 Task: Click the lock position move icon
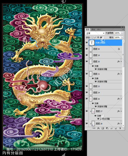98,37
